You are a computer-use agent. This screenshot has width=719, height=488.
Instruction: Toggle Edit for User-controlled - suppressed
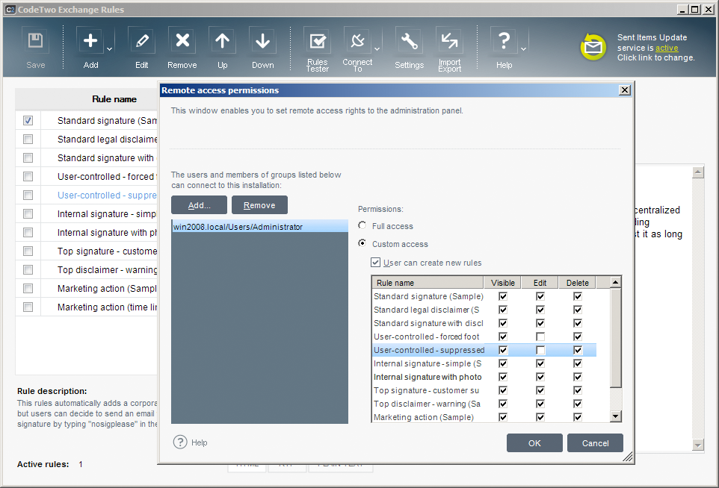point(540,350)
